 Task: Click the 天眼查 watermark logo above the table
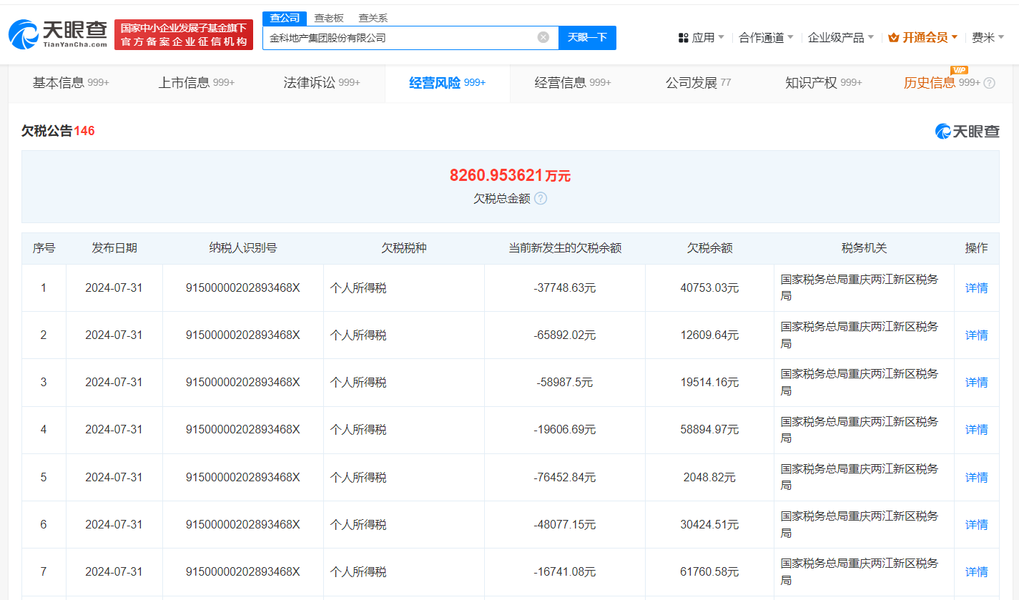pos(968,131)
